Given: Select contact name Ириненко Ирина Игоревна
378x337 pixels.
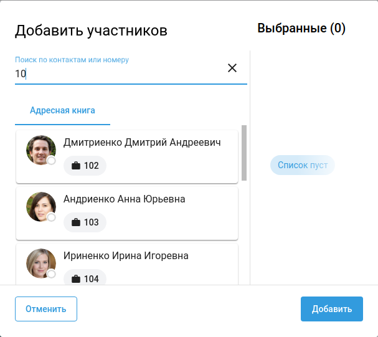Looking at the screenshot, I should click(x=126, y=256).
